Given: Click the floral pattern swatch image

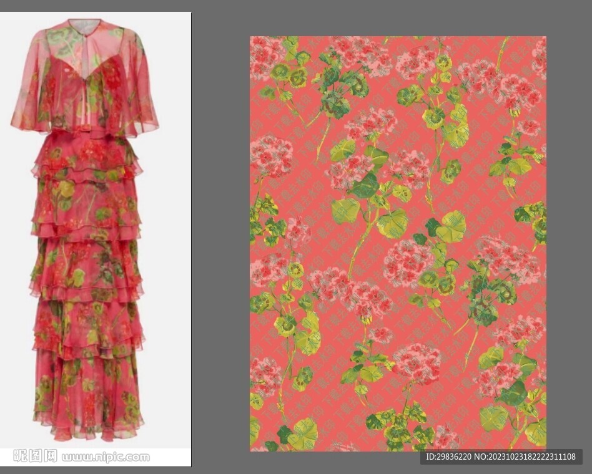Looking at the screenshot, I should pos(398,243).
